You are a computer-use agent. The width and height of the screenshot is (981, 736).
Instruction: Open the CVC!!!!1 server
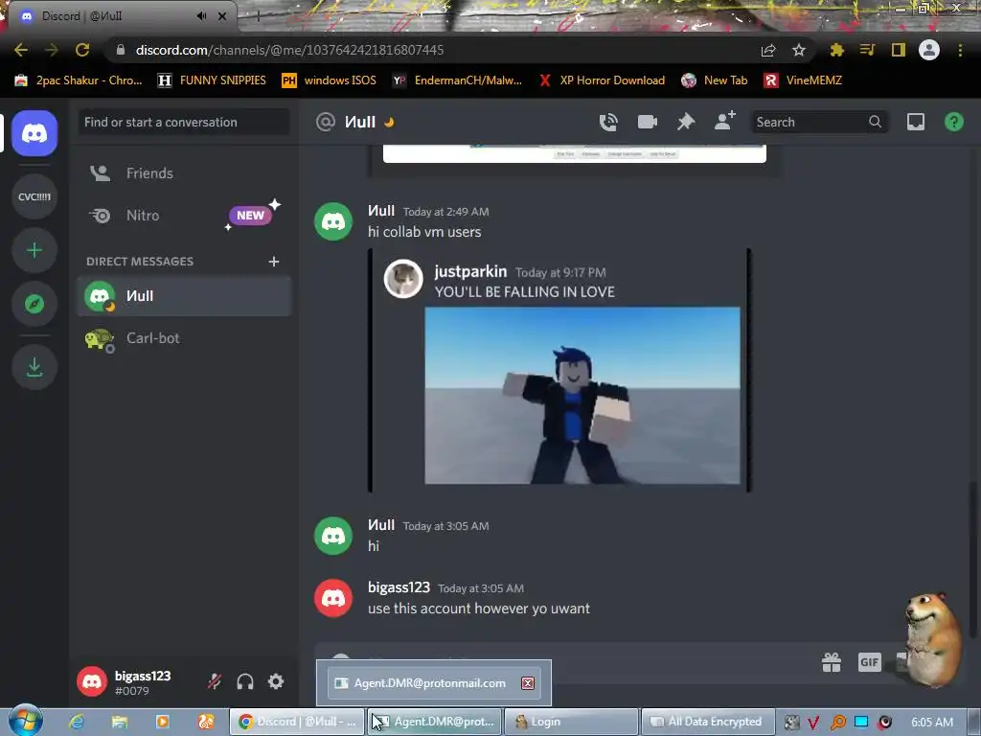coord(34,196)
